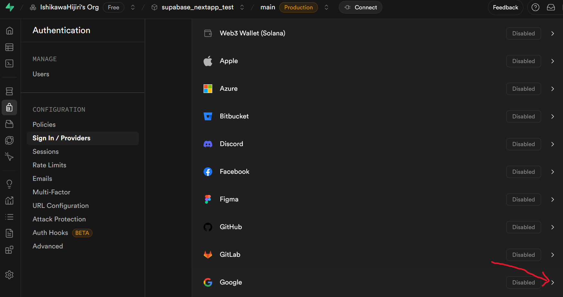
Task: Click the Azure Microsoft logo icon
Action: 208,89
